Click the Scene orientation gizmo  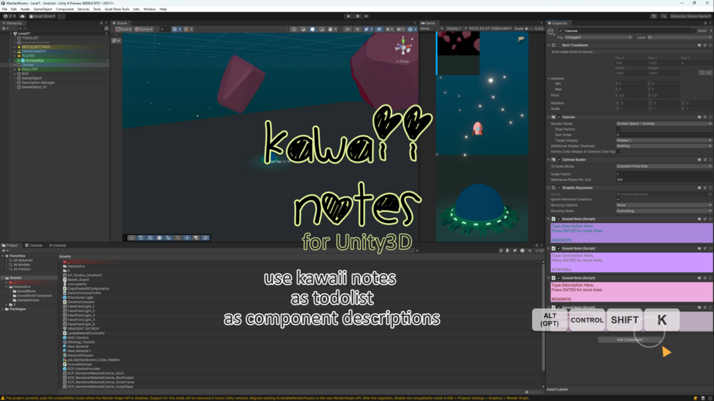coord(403,47)
